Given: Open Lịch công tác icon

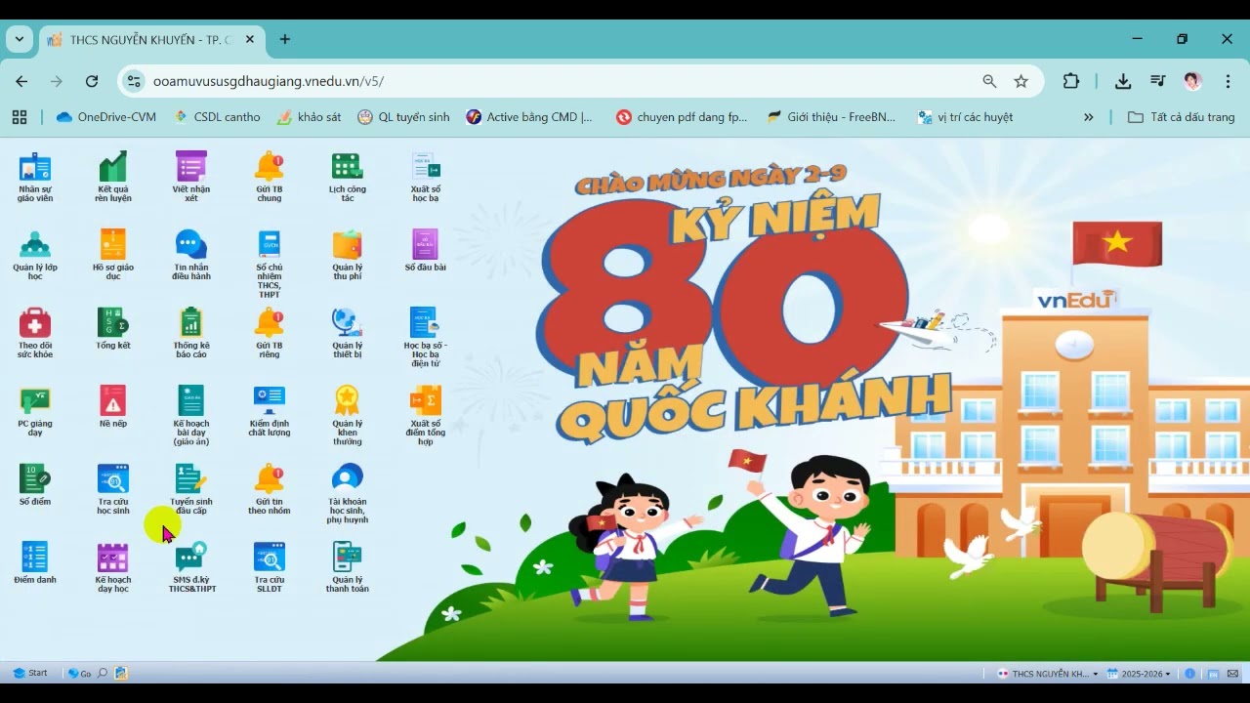Looking at the screenshot, I should [348, 177].
